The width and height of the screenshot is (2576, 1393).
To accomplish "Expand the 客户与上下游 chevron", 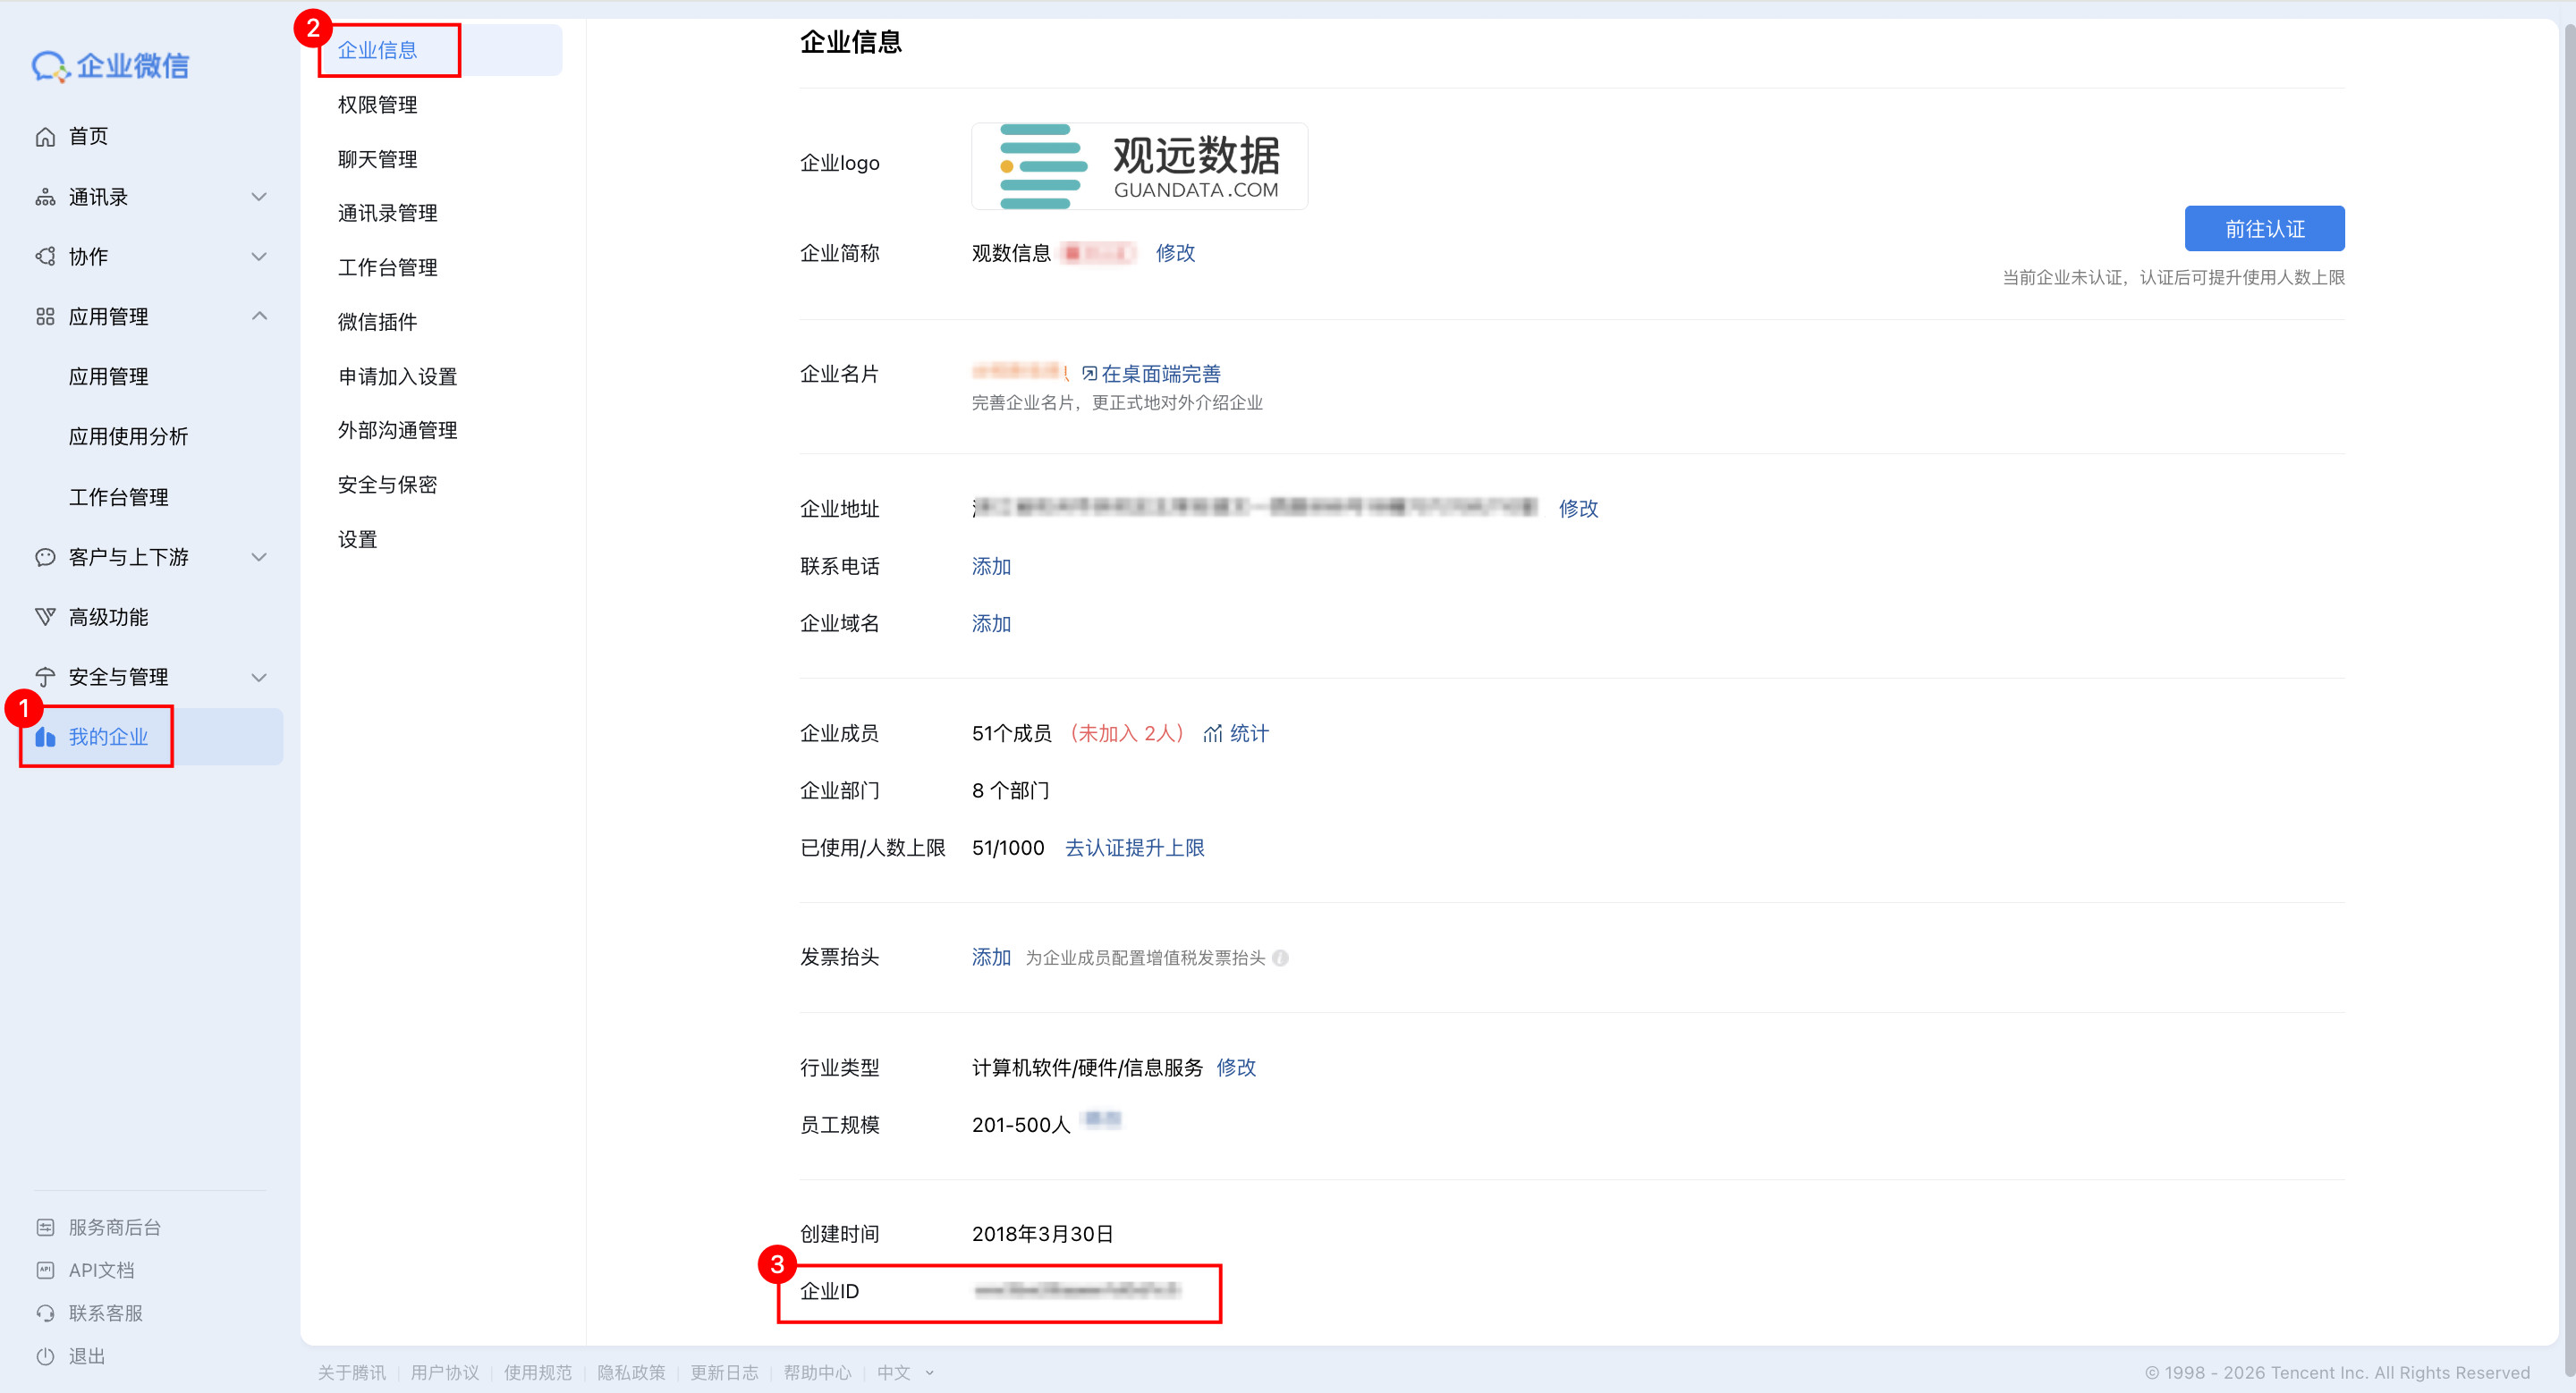I will (259, 557).
